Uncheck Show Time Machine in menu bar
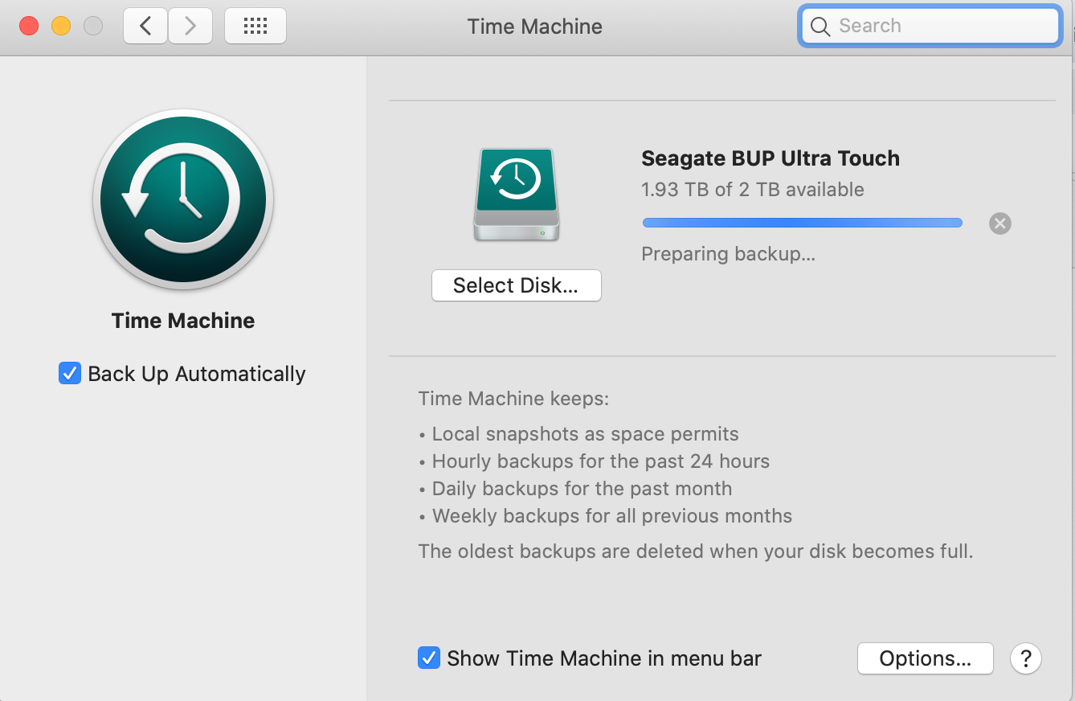This screenshot has height=701, width=1075. [429, 658]
